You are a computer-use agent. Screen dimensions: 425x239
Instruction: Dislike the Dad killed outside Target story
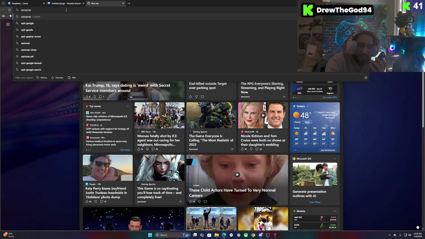pos(196,97)
